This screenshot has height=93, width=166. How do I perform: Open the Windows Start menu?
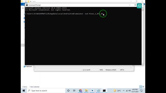point(24,91)
